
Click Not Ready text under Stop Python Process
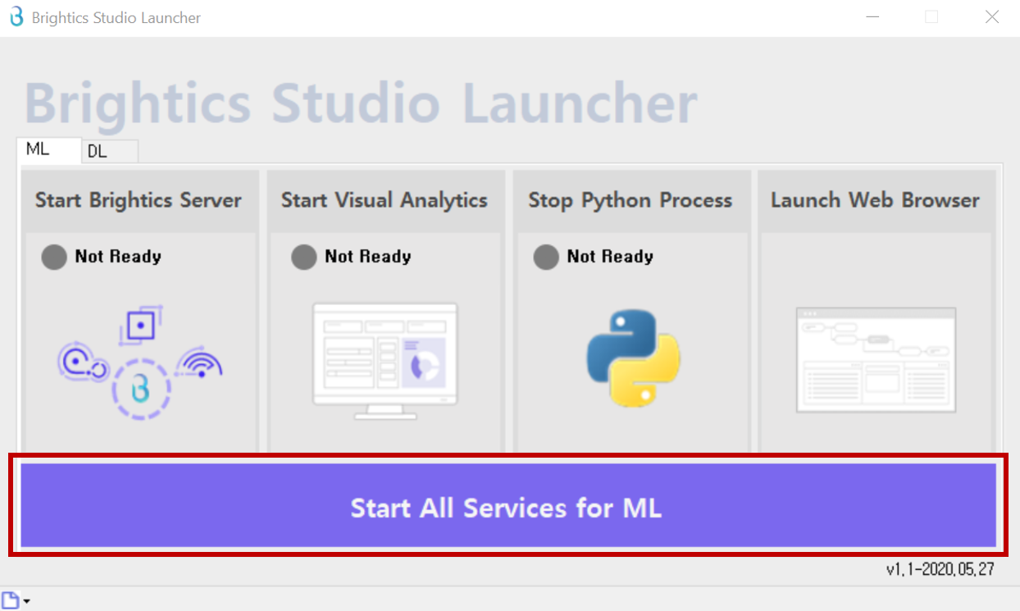610,257
